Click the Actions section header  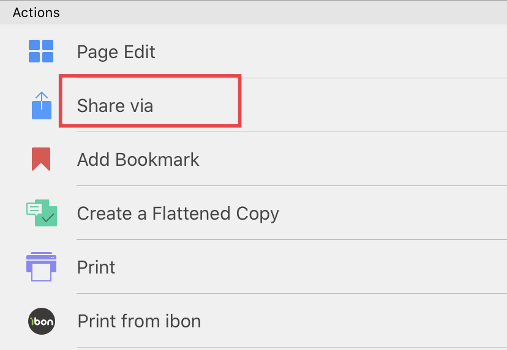pyautogui.click(x=36, y=13)
